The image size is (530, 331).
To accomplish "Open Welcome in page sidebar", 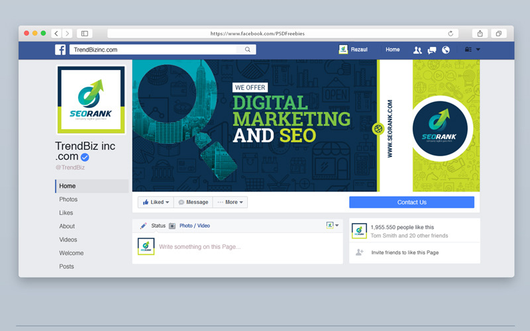I will point(72,253).
